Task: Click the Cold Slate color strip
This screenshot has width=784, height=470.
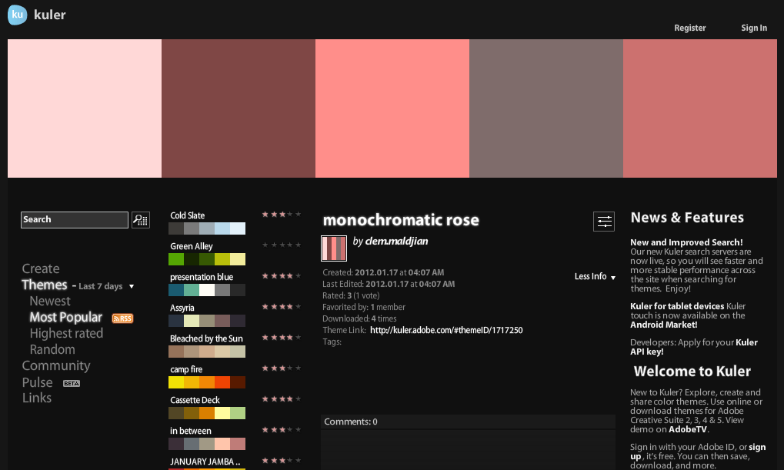Action: [207, 228]
